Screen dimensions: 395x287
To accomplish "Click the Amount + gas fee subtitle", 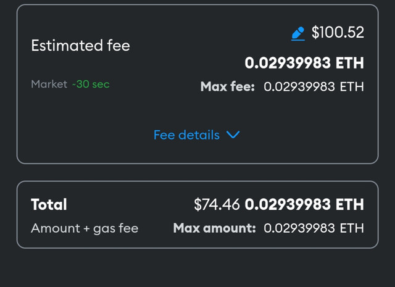I will click(x=85, y=228).
